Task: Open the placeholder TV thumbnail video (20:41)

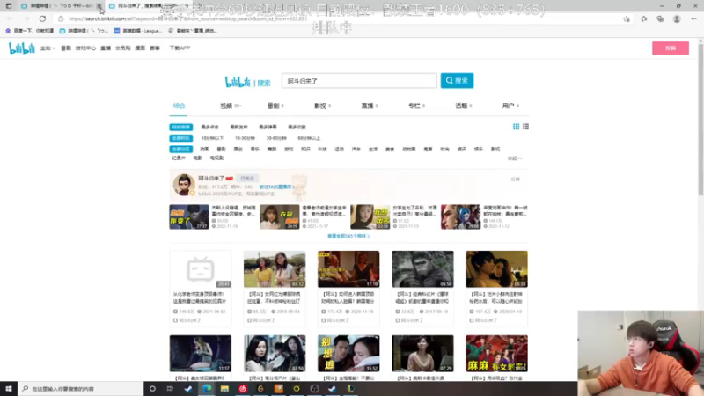Action: pos(201,269)
